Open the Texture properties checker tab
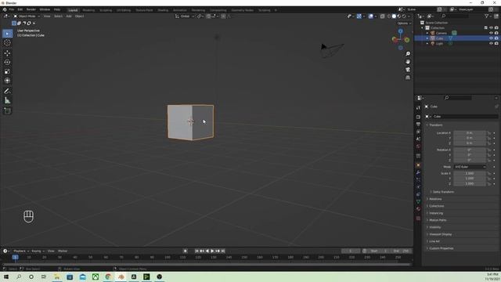The width and height of the screenshot is (501, 282). pyautogui.click(x=418, y=219)
